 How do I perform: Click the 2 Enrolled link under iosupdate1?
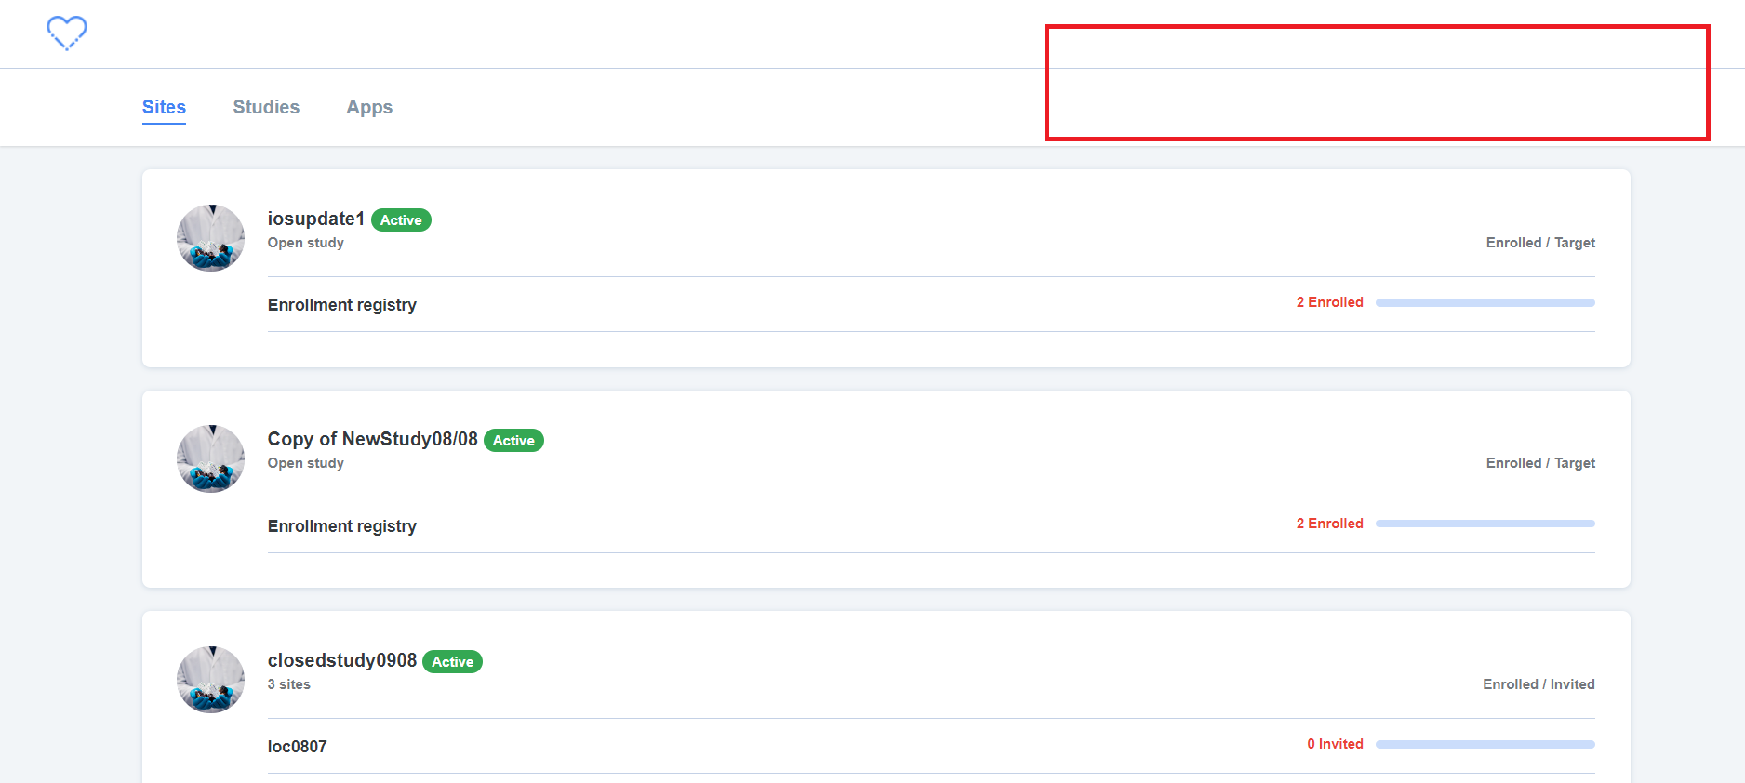(x=1329, y=301)
